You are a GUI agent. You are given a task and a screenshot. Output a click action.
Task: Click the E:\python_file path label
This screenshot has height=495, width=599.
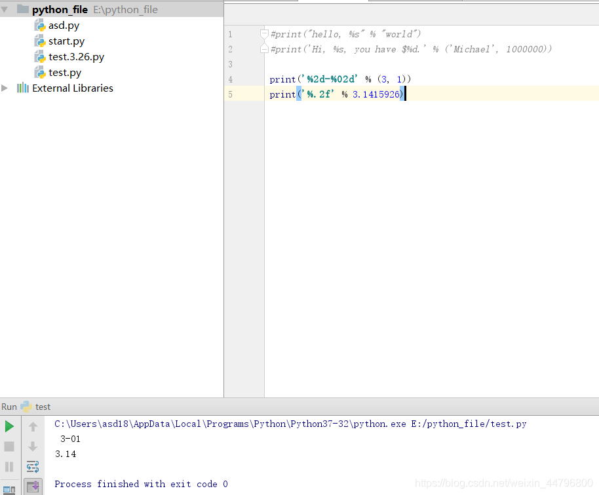[125, 10]
